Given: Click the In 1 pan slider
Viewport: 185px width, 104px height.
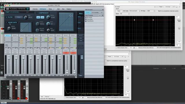Looking at the screenshot, I should [8, 48].
